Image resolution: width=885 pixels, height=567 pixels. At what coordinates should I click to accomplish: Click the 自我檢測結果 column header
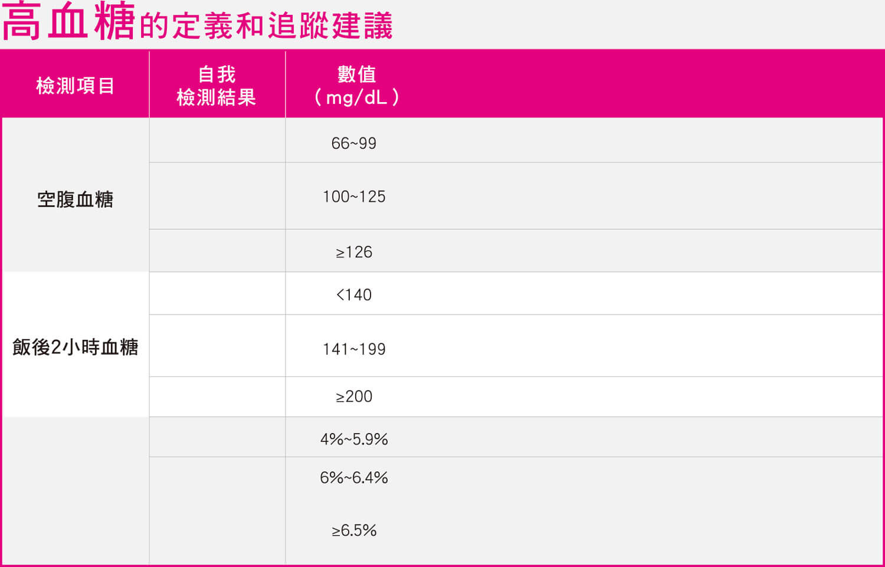point(217,86)
